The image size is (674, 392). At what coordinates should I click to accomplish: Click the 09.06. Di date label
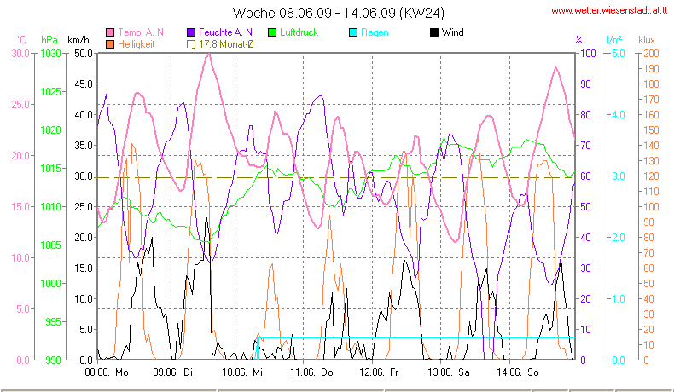[173, 372]
